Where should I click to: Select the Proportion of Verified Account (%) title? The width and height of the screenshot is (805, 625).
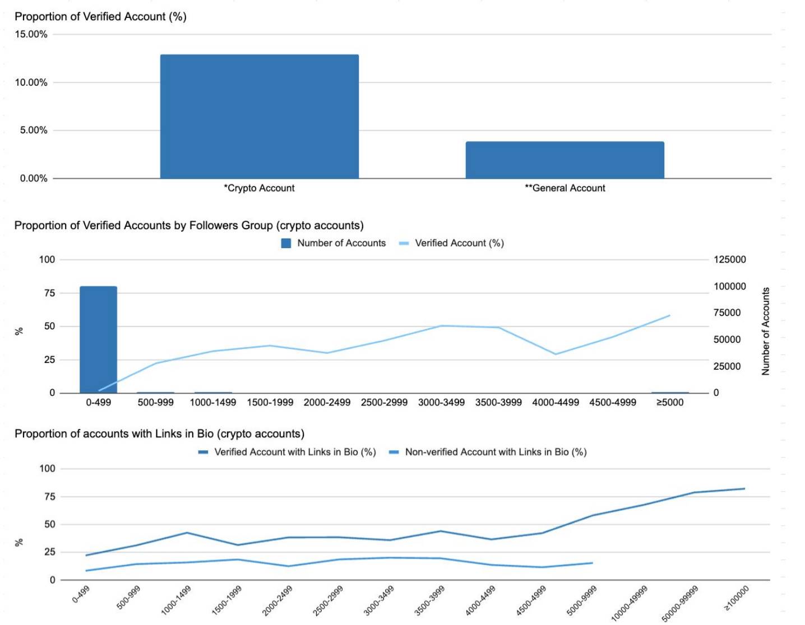pyautogui.click(x=100, y=17)
